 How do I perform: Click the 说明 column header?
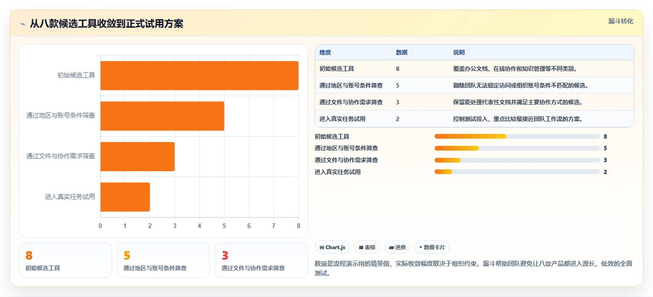[459, 52]
